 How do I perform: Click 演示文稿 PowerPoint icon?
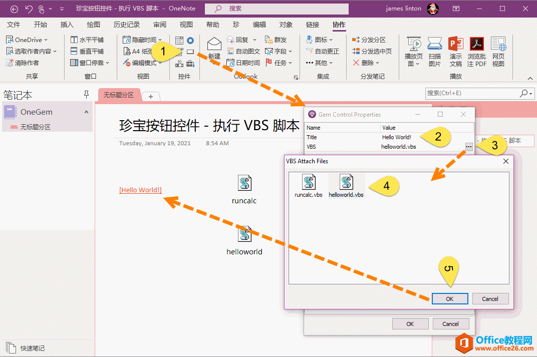[x=455, y=52]
